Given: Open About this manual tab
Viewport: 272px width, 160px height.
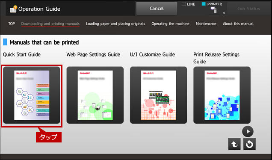Looking at the screenshot, I should [x=238, y=24].
